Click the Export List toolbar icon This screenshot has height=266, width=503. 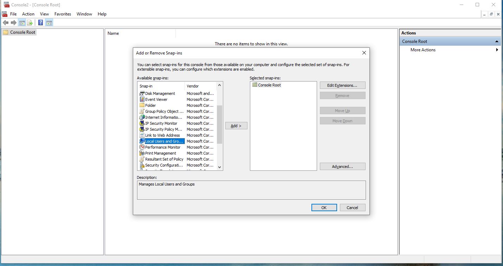click(x=30, y=23)
